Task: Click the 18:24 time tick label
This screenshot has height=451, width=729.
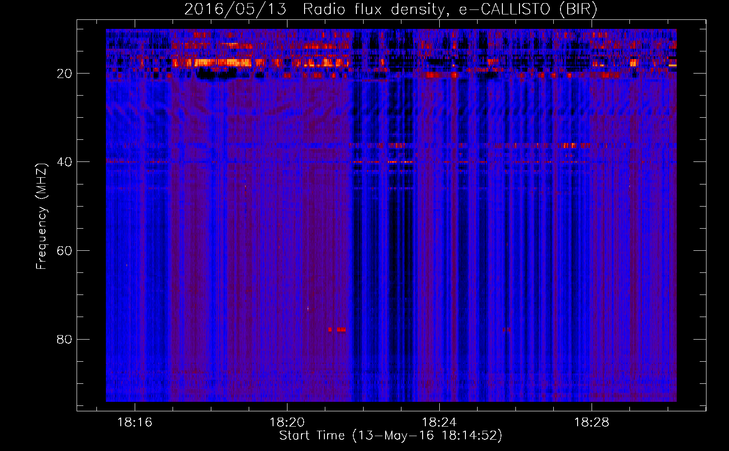Action: pos(439,423)
